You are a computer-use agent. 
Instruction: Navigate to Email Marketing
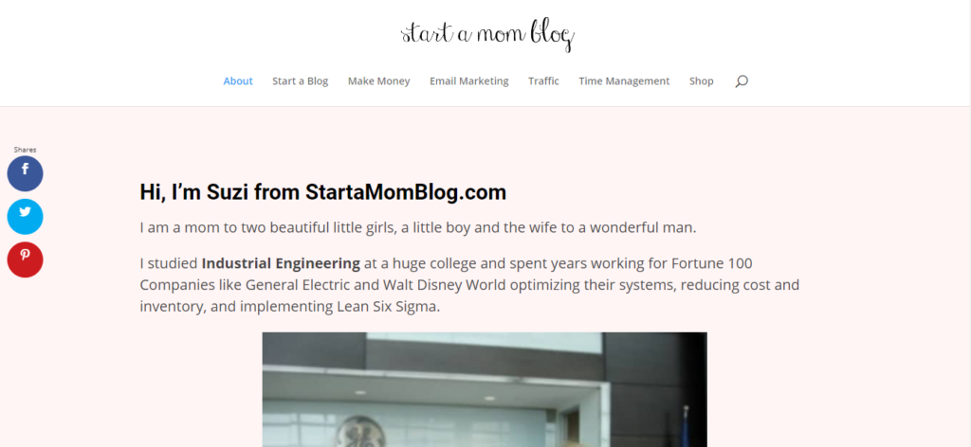tap(468, 81)
